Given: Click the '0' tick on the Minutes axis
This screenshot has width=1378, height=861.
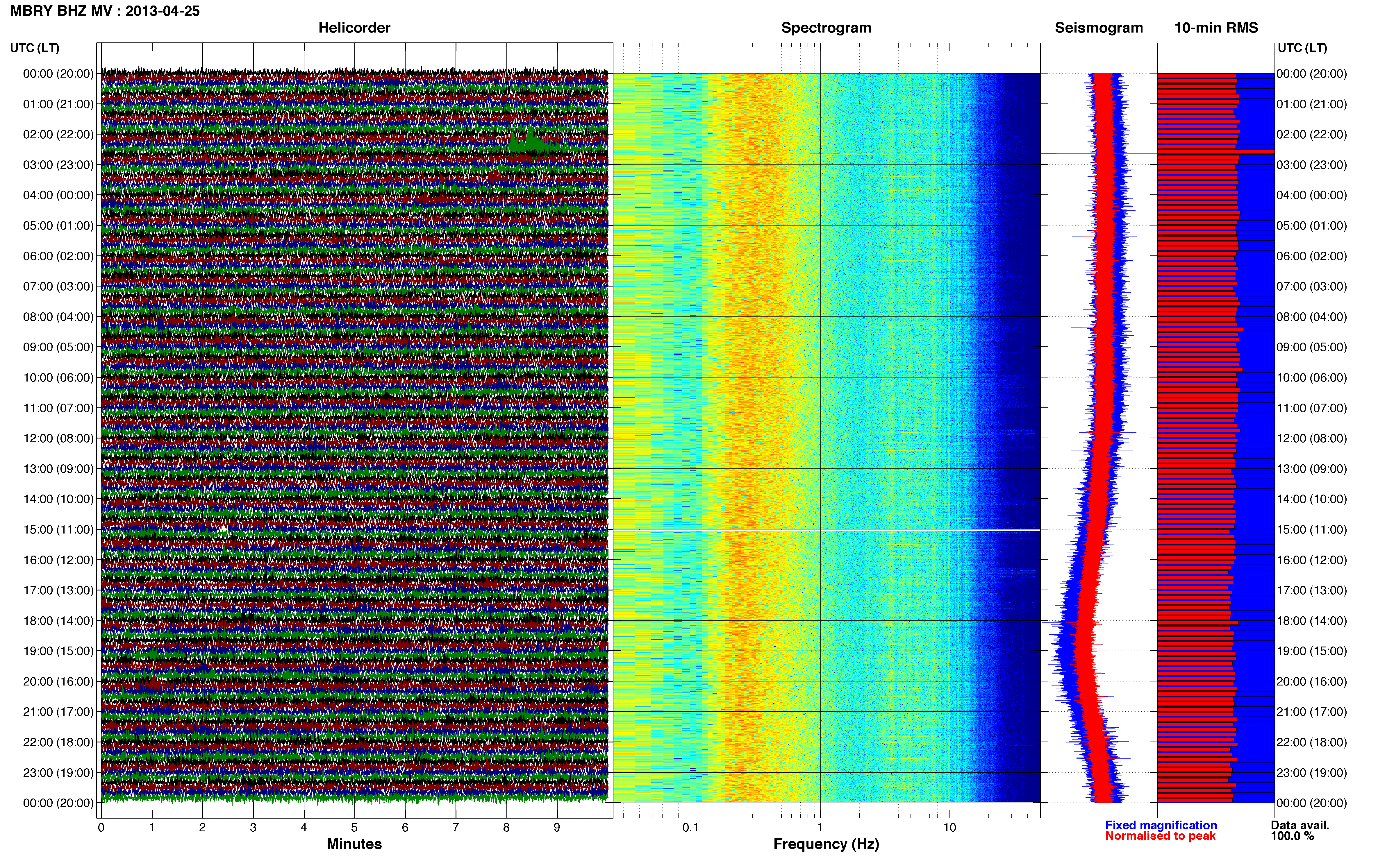Looking at the screenshot, I should [101, 828].
